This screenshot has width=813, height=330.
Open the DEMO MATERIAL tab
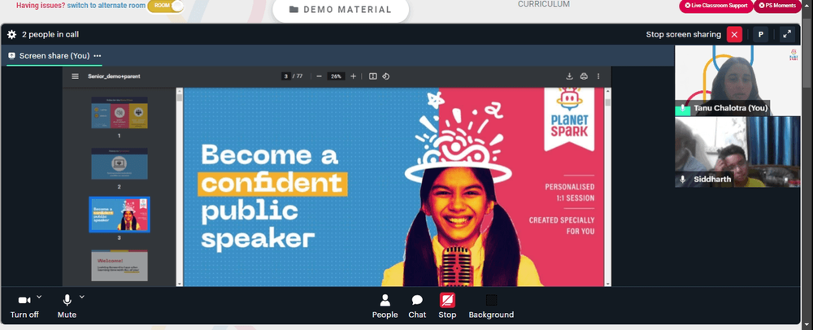(x=341, y=10)
